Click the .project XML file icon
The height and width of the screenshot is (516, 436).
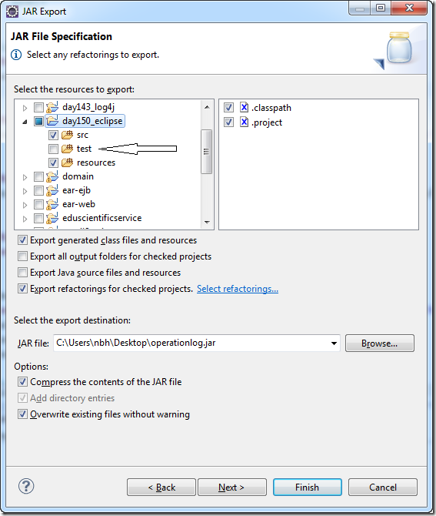point(244,122)
